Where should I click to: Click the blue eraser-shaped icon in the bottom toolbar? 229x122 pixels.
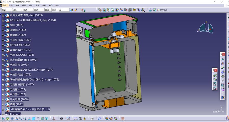(x=99, y=119)
